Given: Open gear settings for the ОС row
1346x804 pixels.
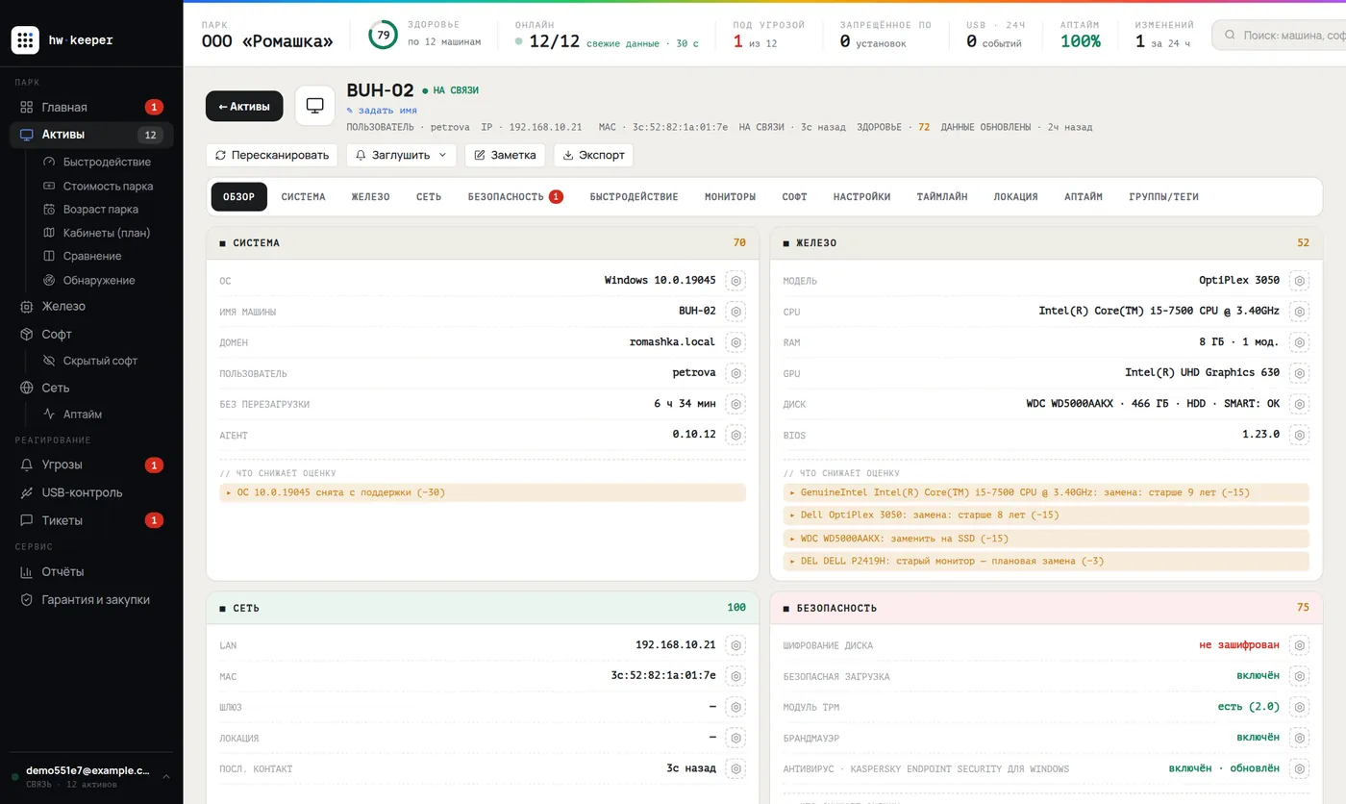Looking at the screenshot, I should tap(735, 281).
